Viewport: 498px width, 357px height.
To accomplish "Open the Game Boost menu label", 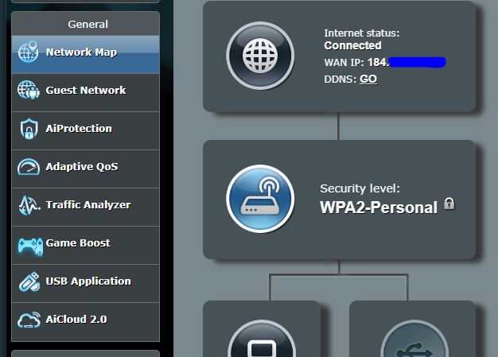I will click(78, 243).
